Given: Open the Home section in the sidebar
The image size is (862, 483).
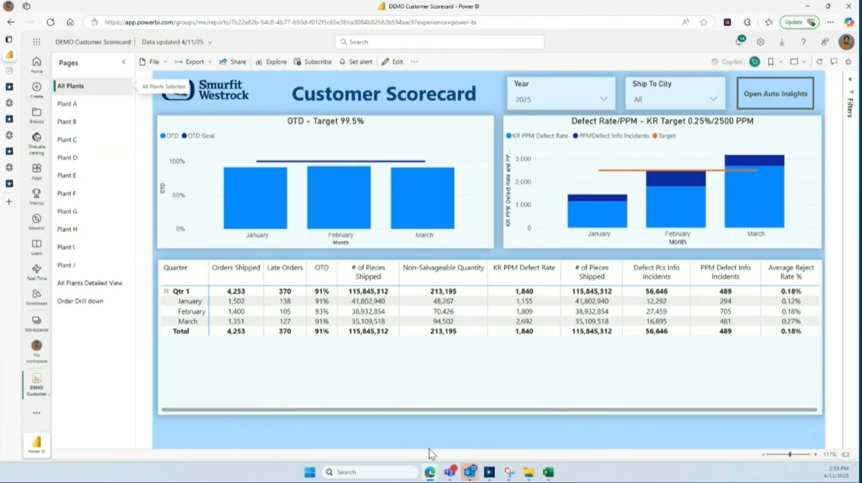Looking at the screenshot, I should 36,64.
